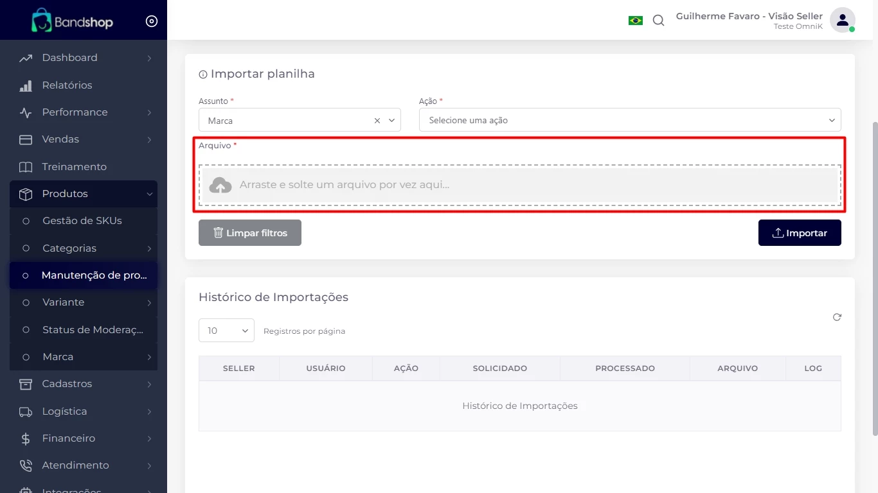
Task: Open search with the magnifier icon
Action: pos(658,21)
